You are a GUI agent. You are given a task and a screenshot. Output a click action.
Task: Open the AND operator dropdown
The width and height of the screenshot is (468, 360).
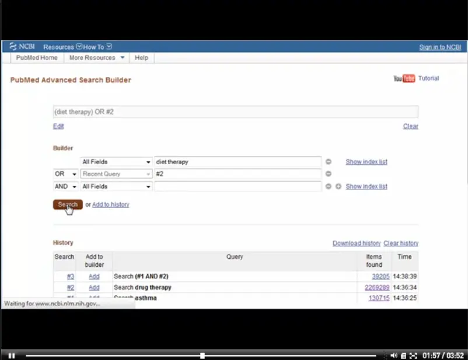(x=66, y=186)
